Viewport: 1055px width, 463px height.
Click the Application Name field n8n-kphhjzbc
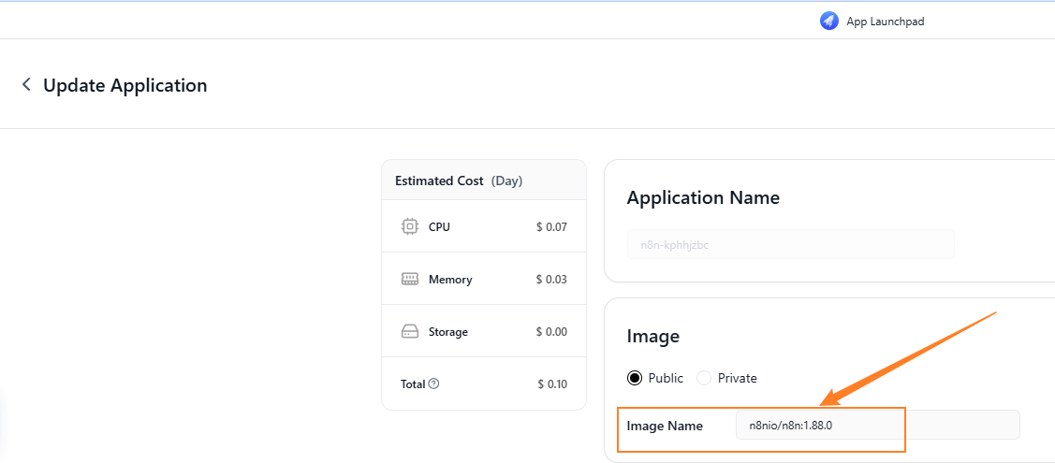coord(791,244)
